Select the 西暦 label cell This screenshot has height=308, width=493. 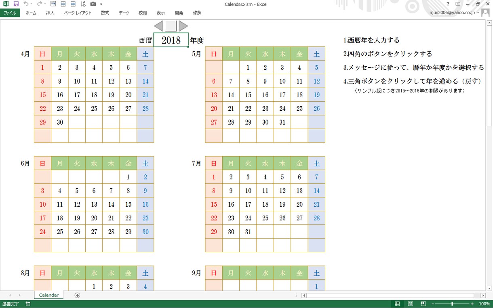coord(145,40)
